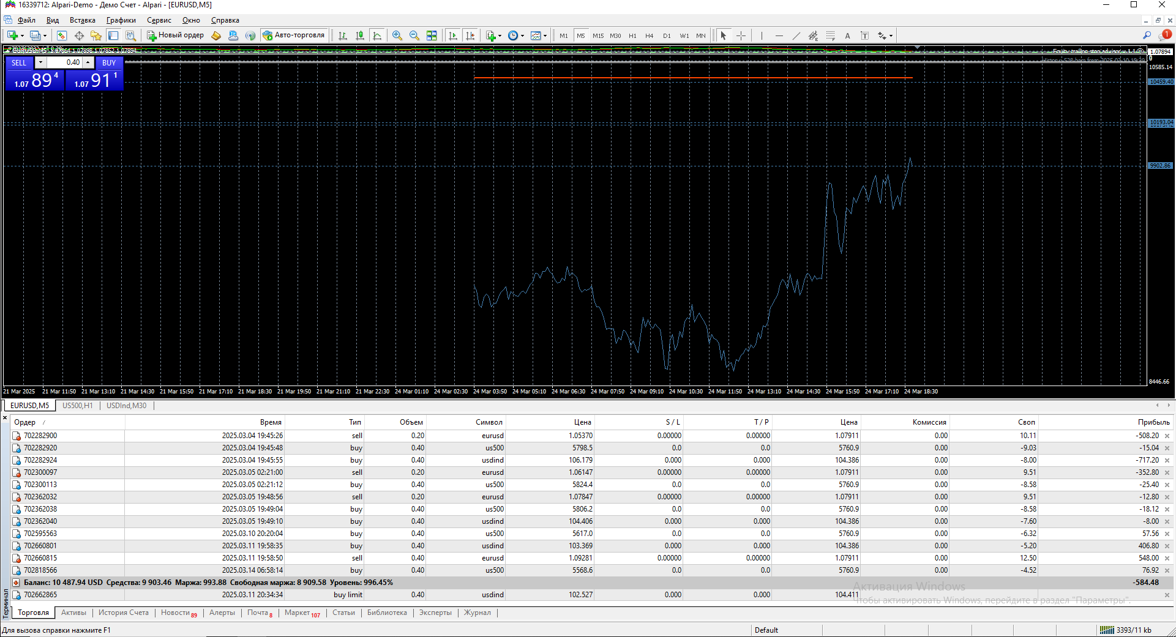Sort orders by Время column header
The image size is (1176, 637).
pyautogui.click(x=271, y=422)
